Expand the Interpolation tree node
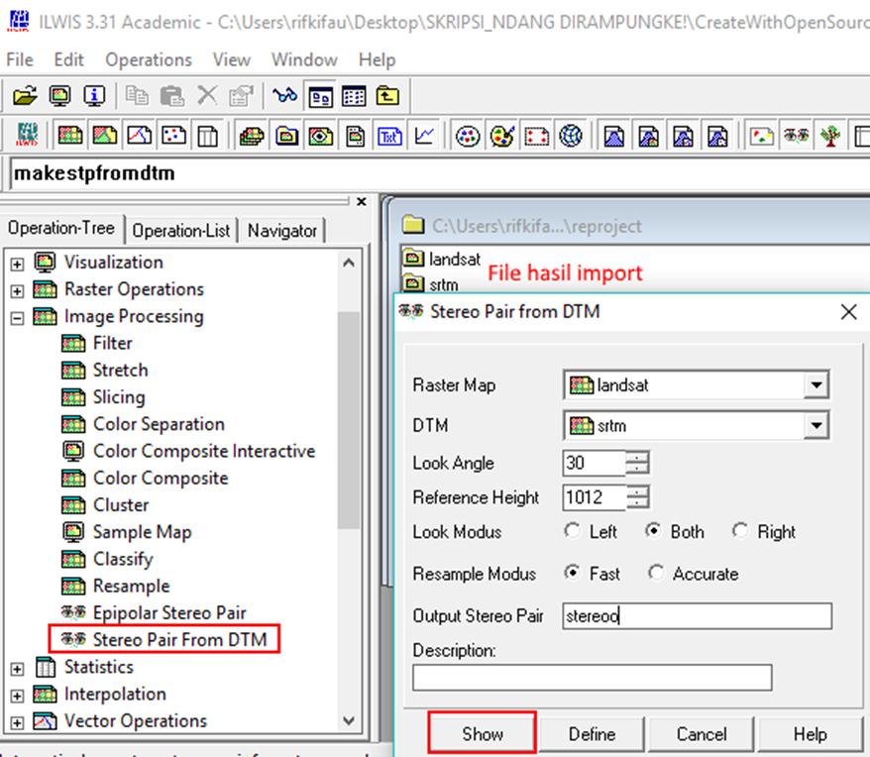The width and height of the screenshot is (870, 757). 17,696
